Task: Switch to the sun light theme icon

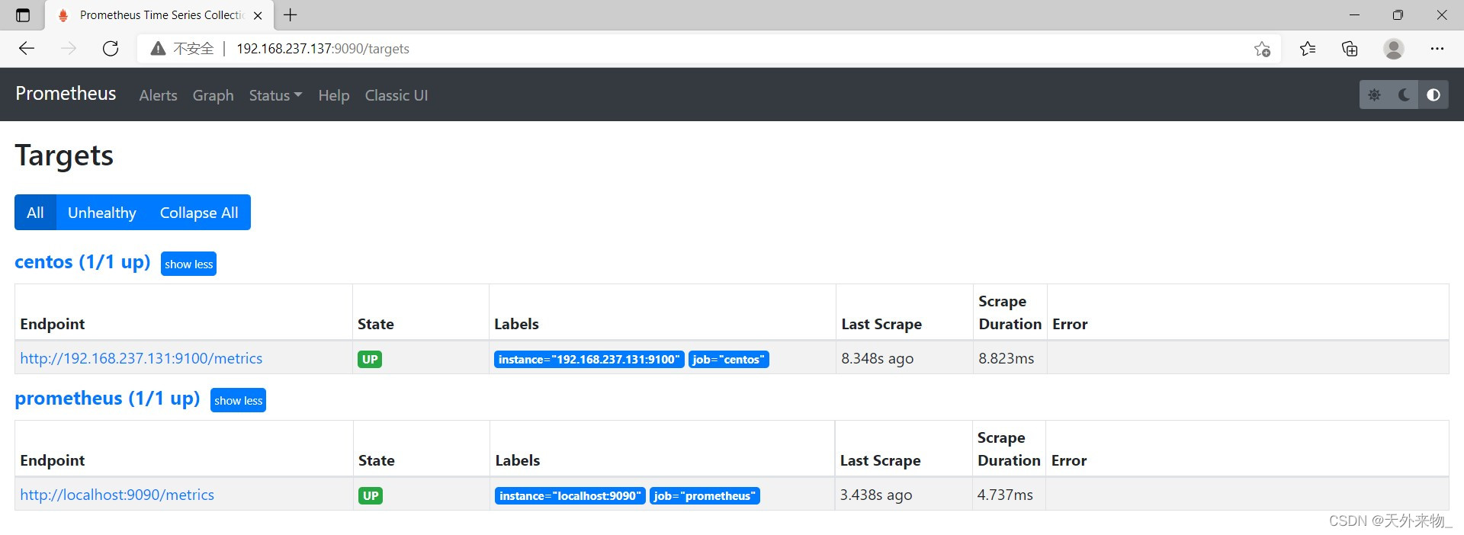Action: tap(1374, 95)
